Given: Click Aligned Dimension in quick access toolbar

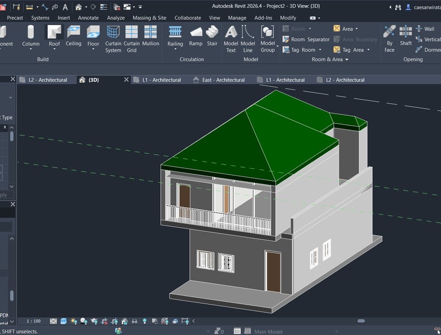Looking at the screenshot, I should pos(45,7).
